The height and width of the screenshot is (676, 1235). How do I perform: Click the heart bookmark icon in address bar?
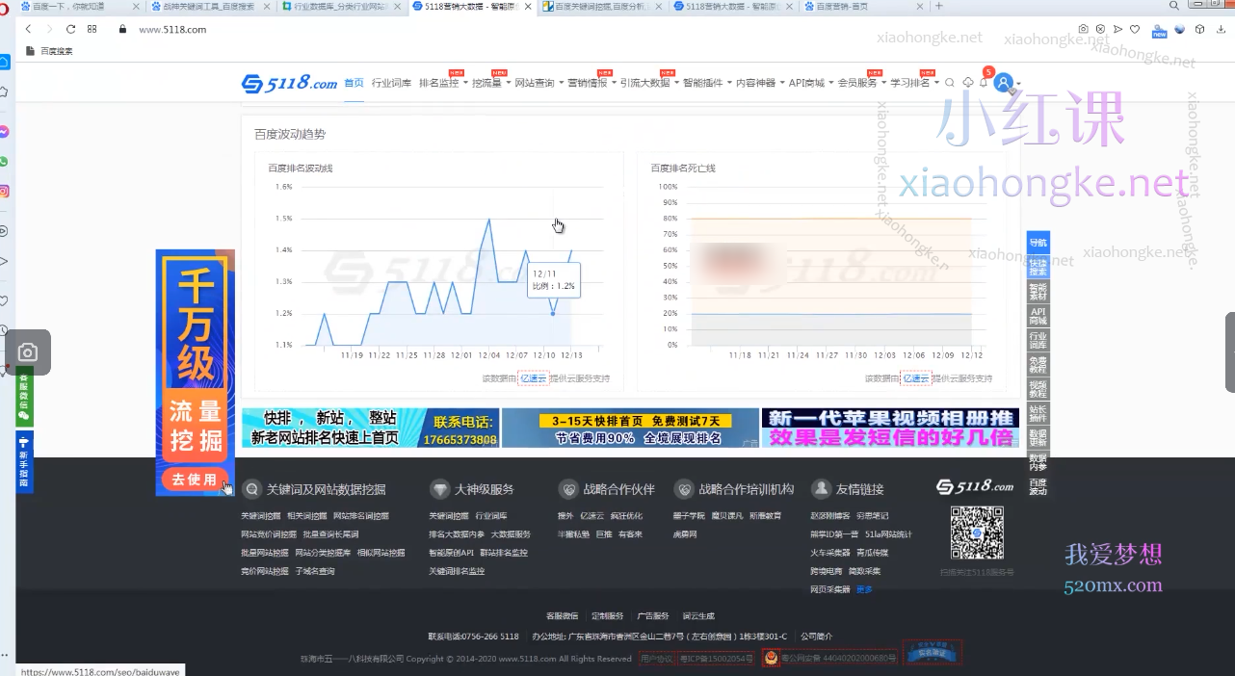[x=1135, y=29]
